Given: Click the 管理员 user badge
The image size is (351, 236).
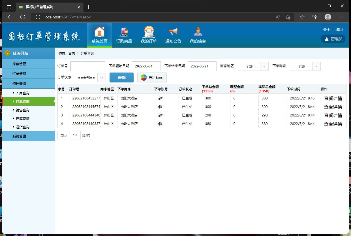Looking at the screenshot, I should point(333,39).
